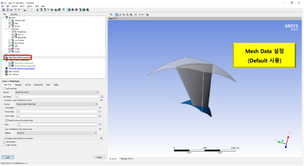Click the Factor Base input field

pos(57,112)
